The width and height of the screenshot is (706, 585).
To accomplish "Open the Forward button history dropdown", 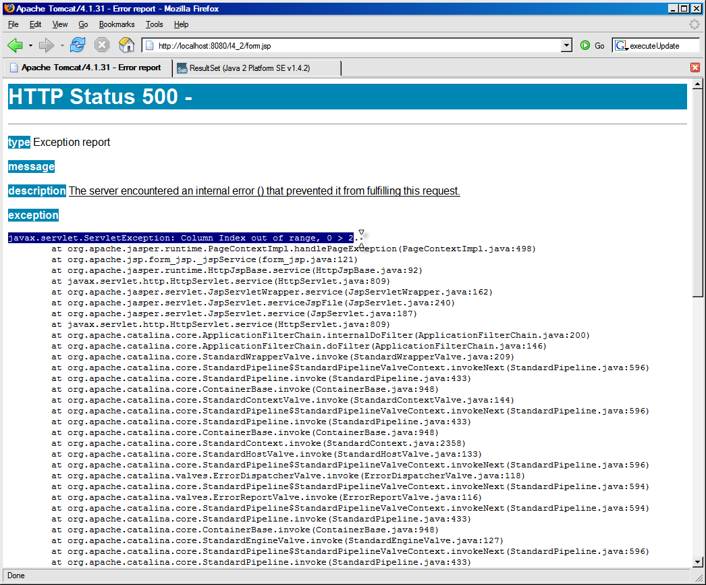I will pos(62,46).
